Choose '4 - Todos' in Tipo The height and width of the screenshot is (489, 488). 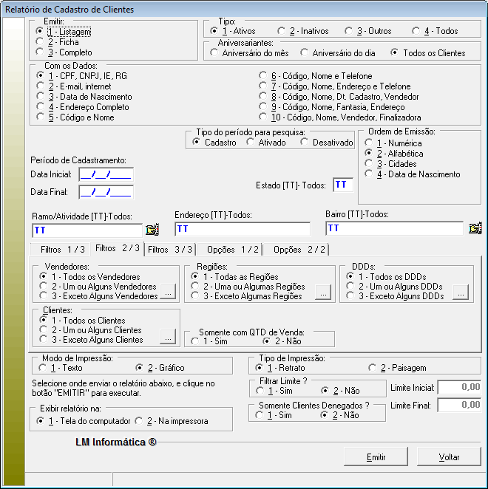(x=416, y=32)
